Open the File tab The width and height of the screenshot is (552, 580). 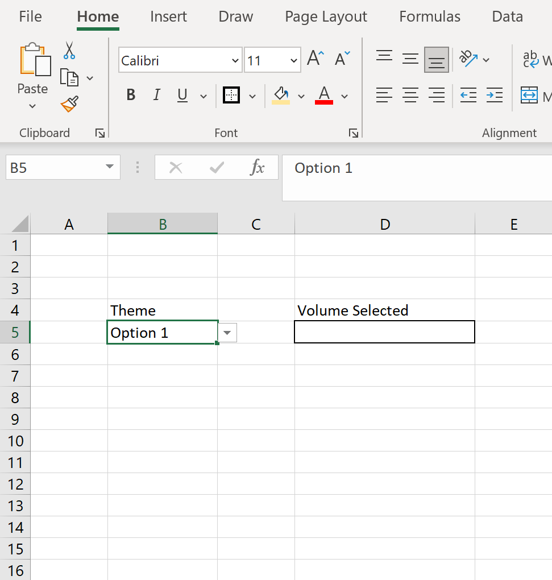pos(30,16)
